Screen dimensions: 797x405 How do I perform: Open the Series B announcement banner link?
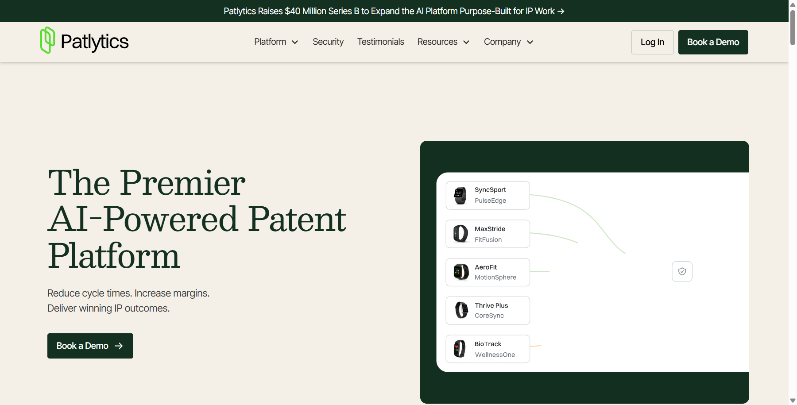pyautogui.click(x=394, y=11)
